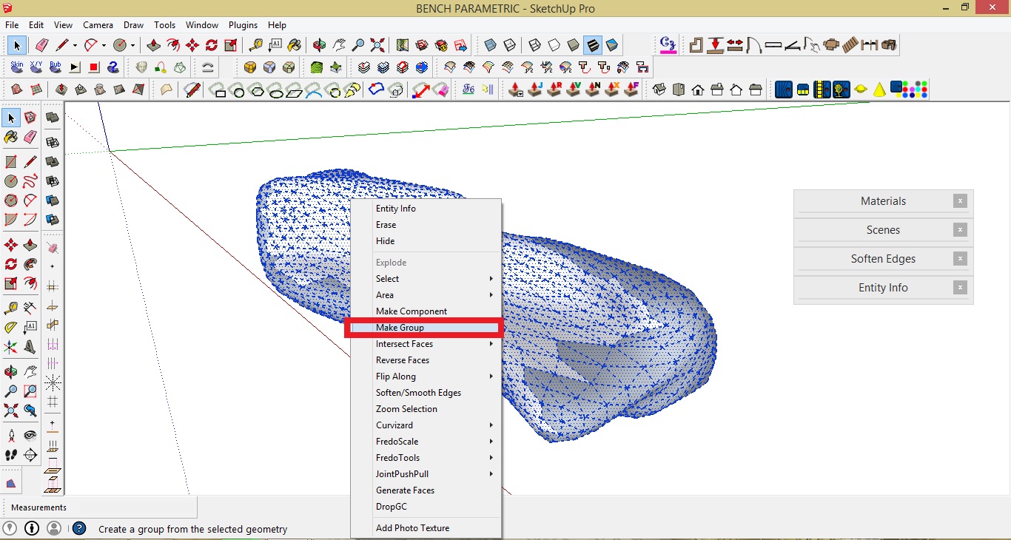This screenshot has width=1011, height=540.
Task: Click the Zoom Extents icon
Action: 377,44
